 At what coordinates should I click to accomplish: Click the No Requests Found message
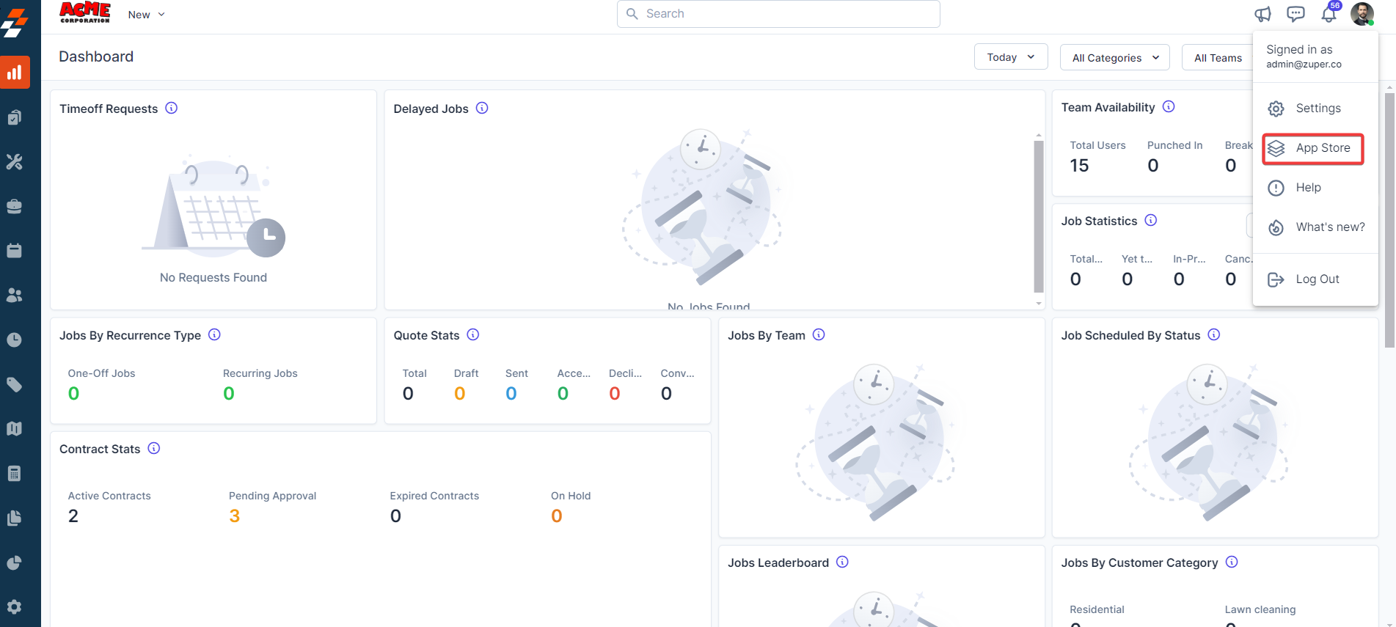(213, 277)
